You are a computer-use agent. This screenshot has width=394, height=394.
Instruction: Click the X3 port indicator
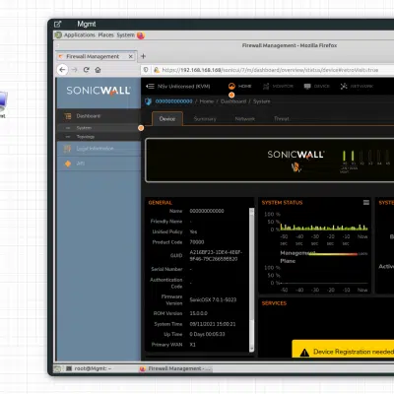coord(370,157)
